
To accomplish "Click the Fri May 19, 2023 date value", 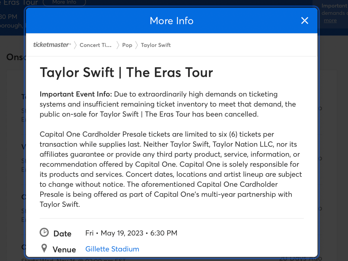I will (x=131, y=233).
